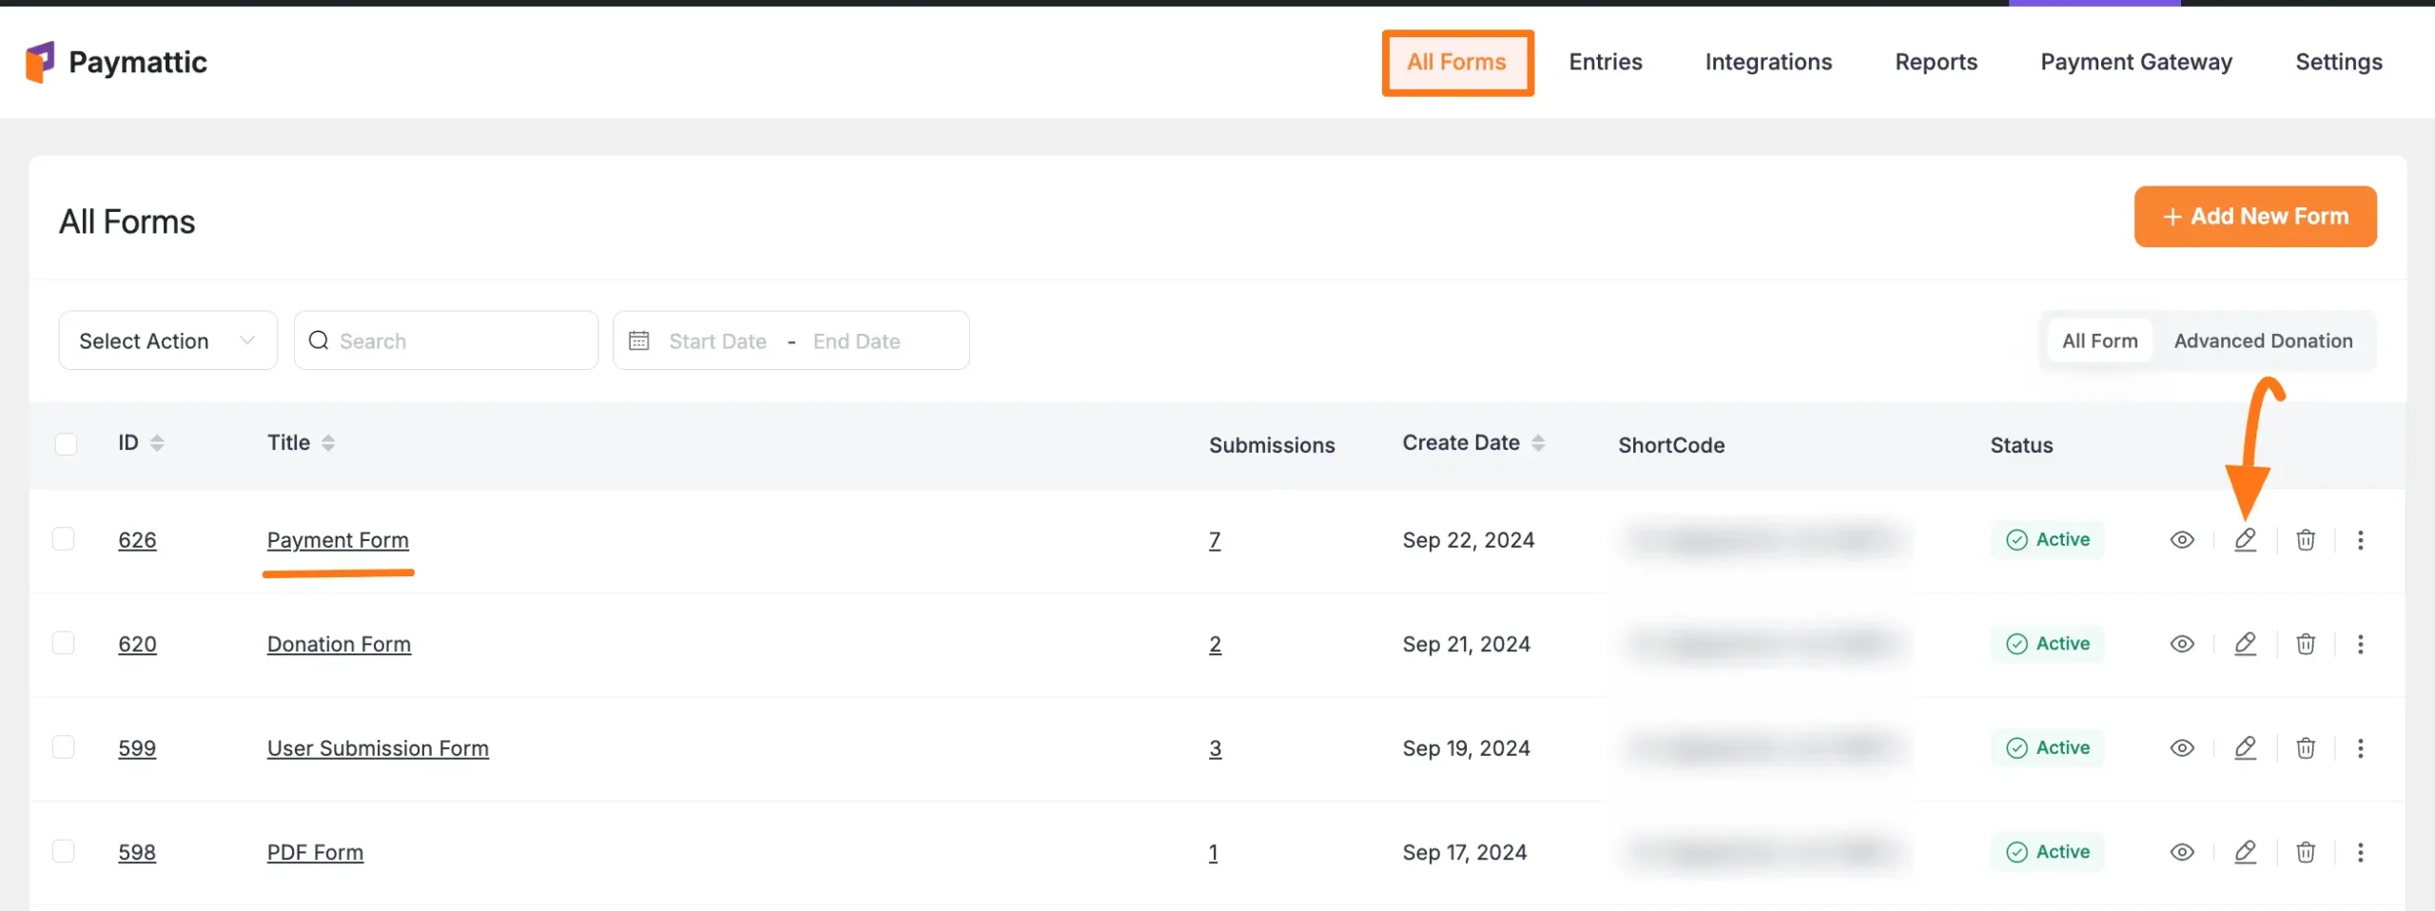The image size is (2435, 911).
Task: Open more options menu for PDF Form
Action: point(2360,853)
